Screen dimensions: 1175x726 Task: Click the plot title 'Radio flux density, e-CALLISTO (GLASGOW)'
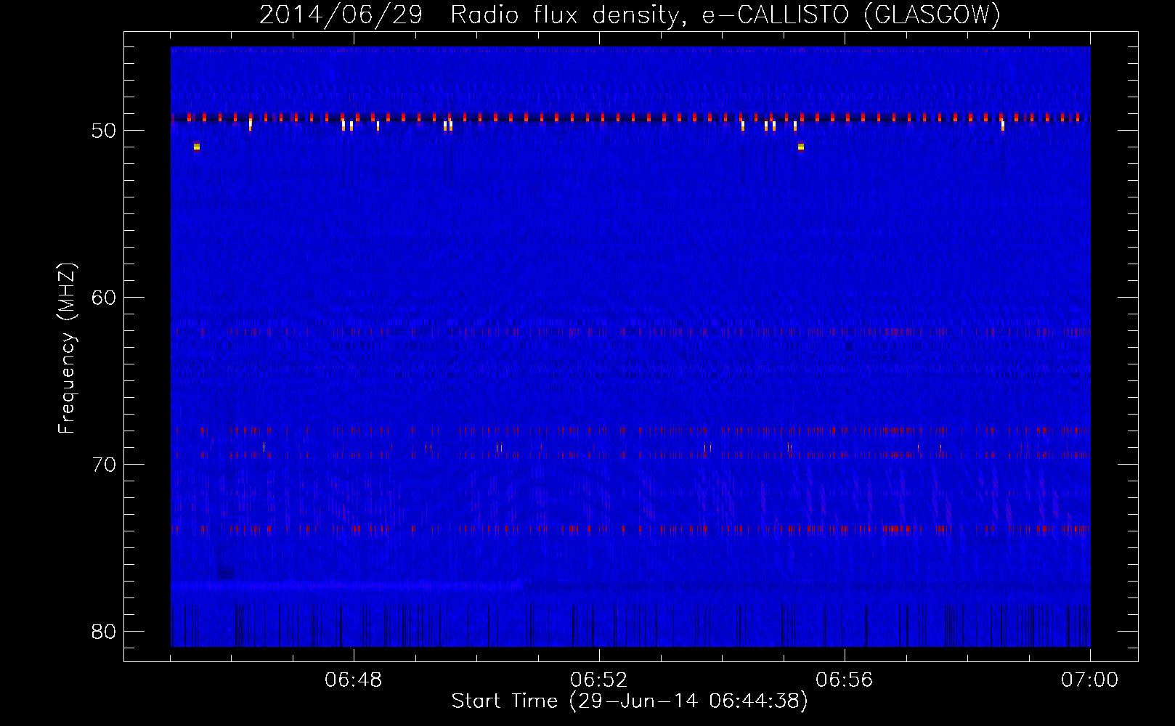725,15
